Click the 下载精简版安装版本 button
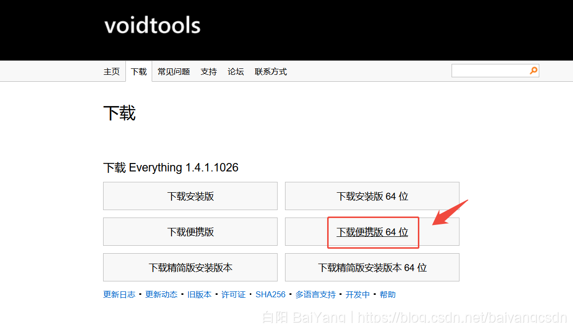The image size is (573, 329). click(190, 268)
